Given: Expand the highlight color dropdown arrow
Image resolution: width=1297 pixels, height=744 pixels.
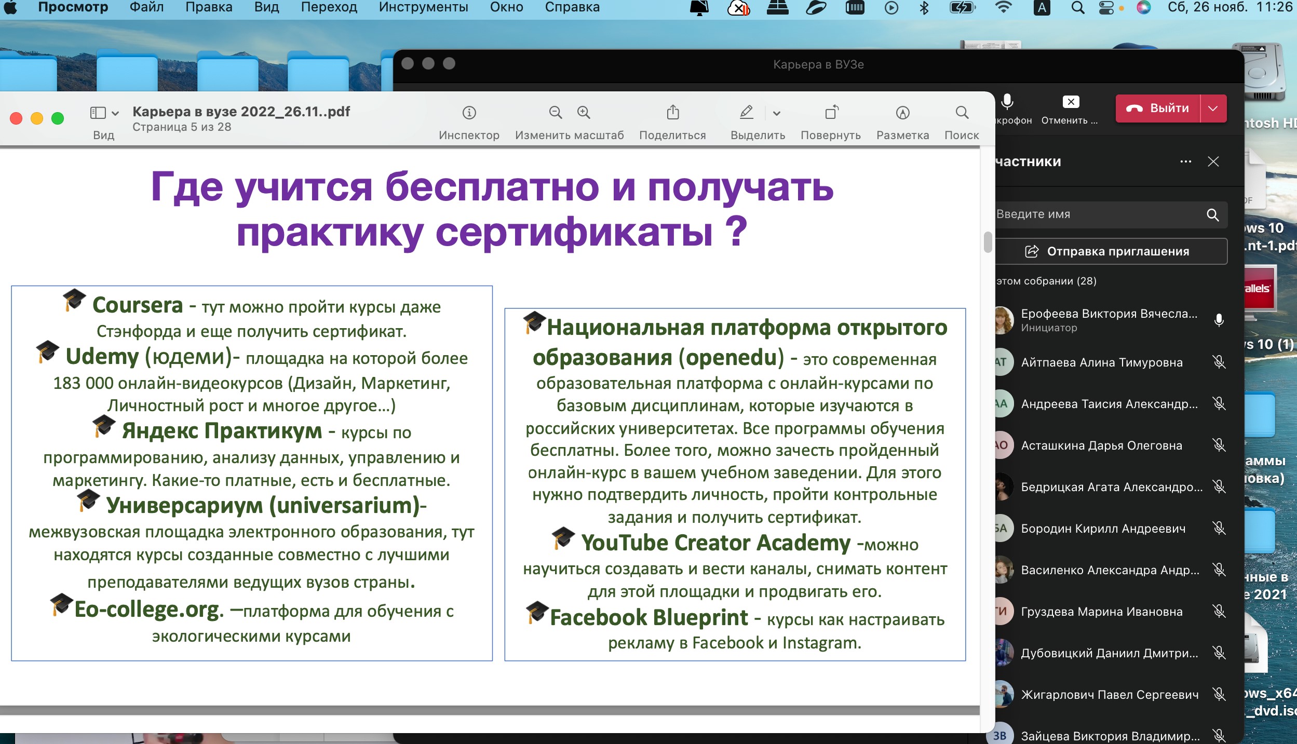Looking at the screenshot, I should coord(777,113).
